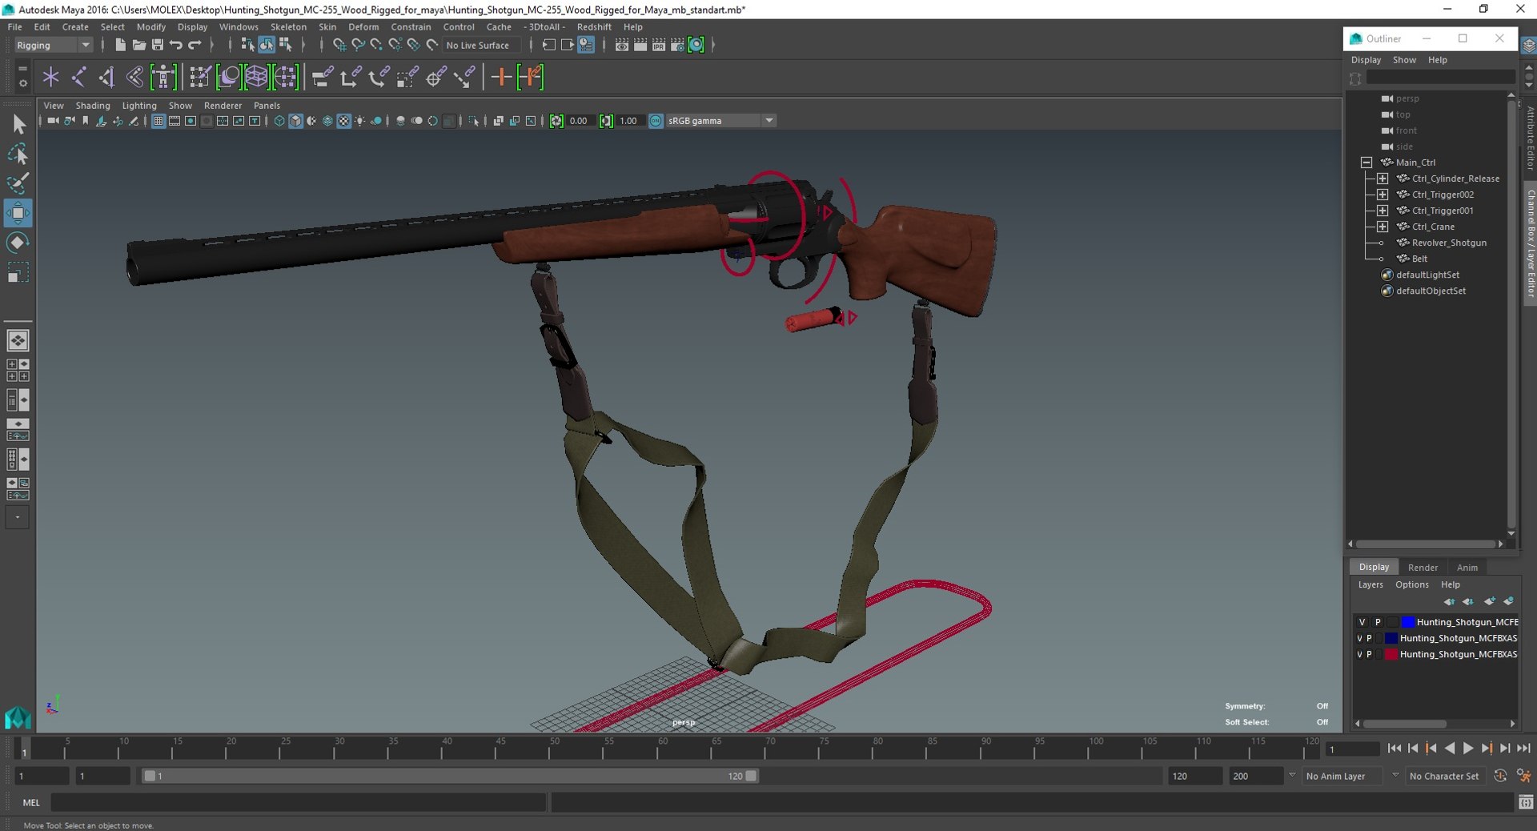The width and height of the screenshot is (1537, 831).
Task: Click the IPR render icon
Action: tap(659, 45)
